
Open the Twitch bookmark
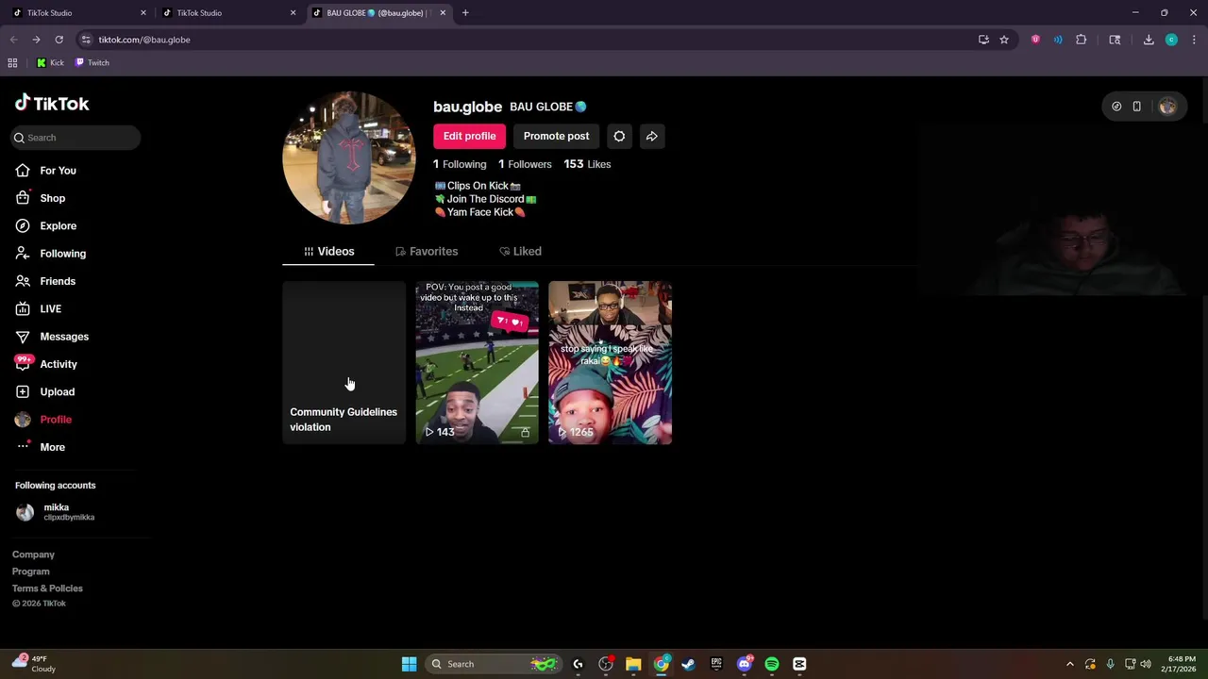tap(92, 63)
